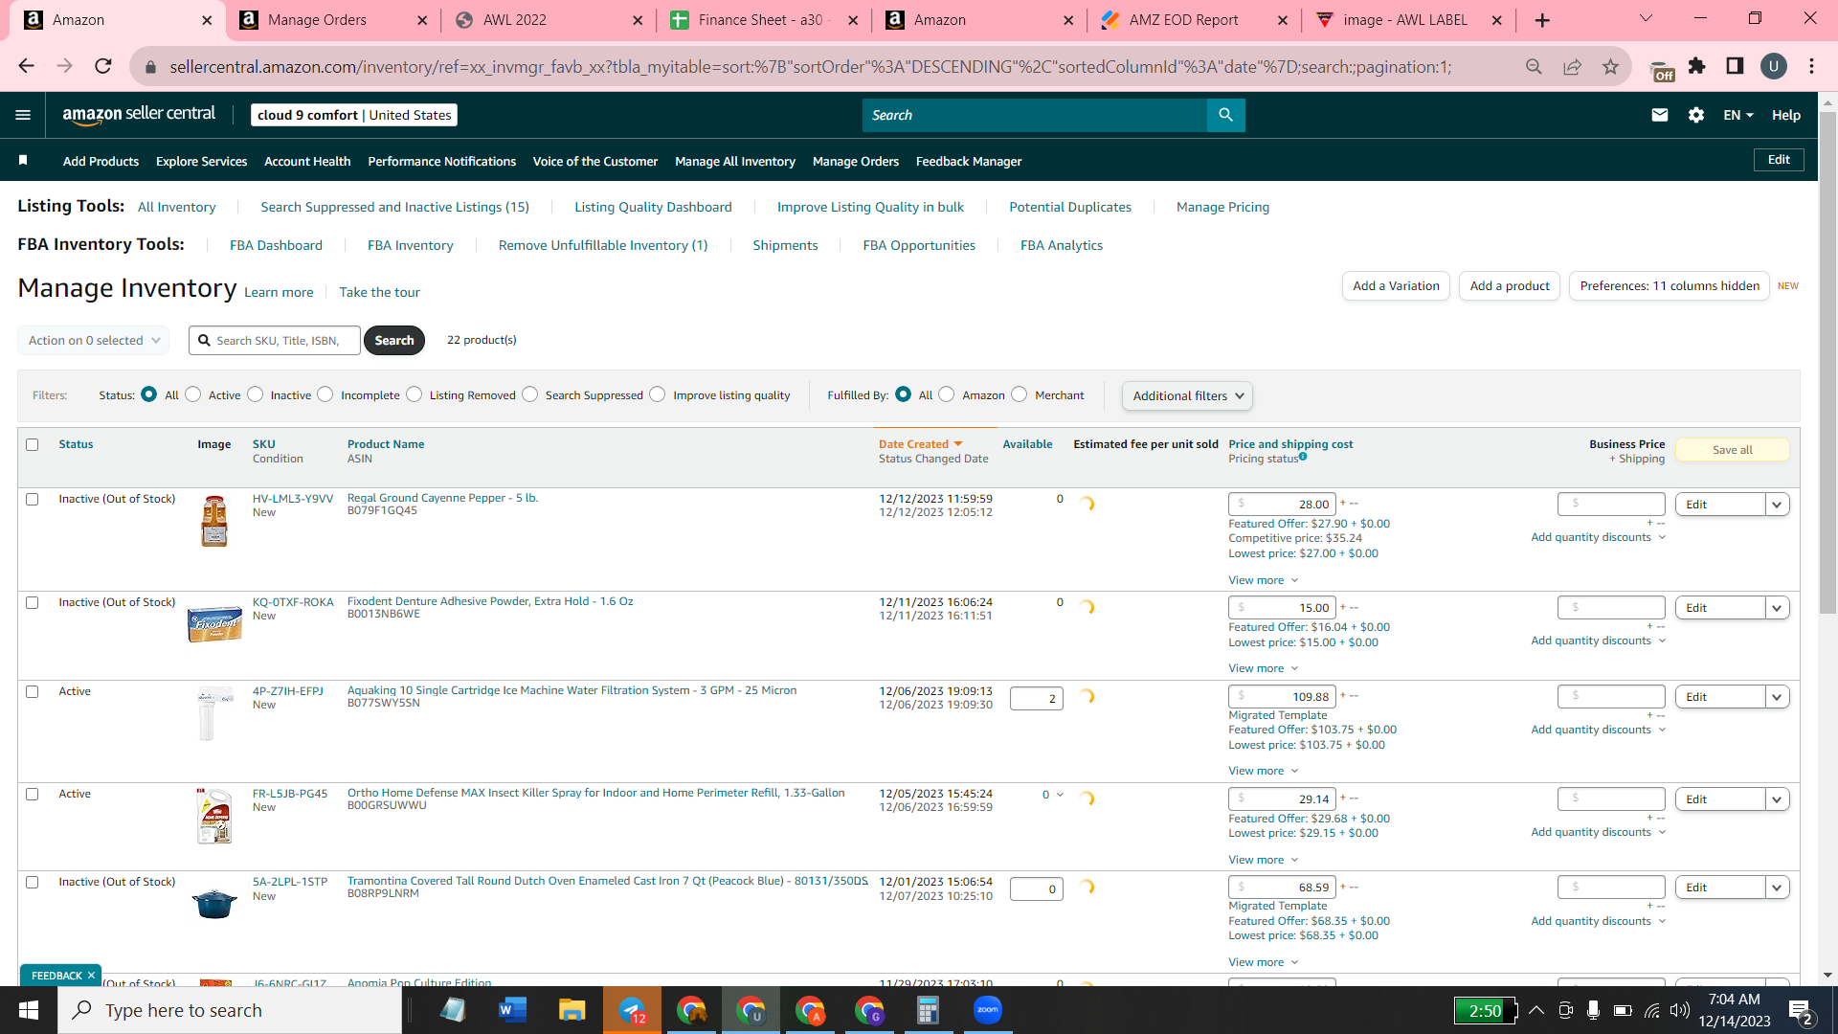Screen dimensions: 1838x1034
Task: Select the Inactive status filter radio
Action: (x=256, y=394)
